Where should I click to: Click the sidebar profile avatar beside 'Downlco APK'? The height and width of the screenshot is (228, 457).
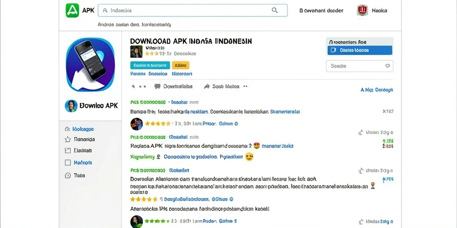(x=71, y=106)
